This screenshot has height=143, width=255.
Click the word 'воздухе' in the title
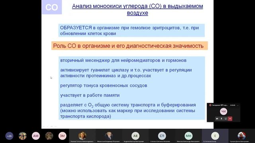137,13
